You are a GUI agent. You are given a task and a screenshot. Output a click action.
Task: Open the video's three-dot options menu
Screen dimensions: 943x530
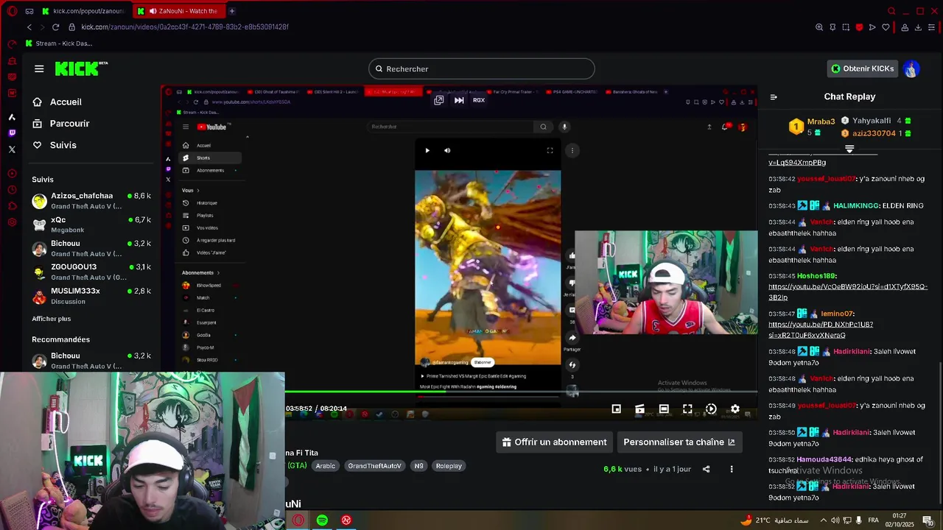(732, 469)
